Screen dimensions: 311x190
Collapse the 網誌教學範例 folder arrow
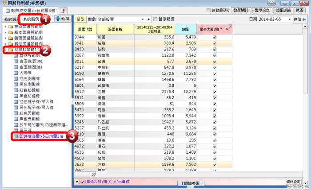5,50
